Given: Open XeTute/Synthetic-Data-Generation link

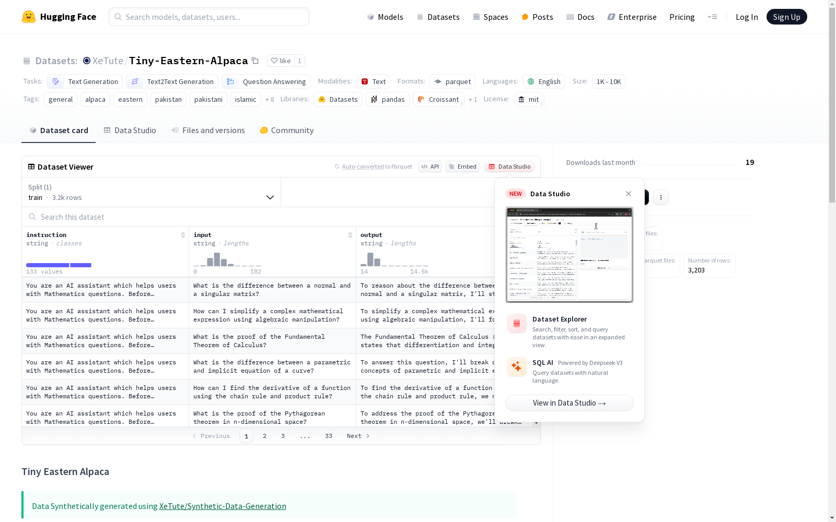Looking at the screenshot, I should point(223,506).
